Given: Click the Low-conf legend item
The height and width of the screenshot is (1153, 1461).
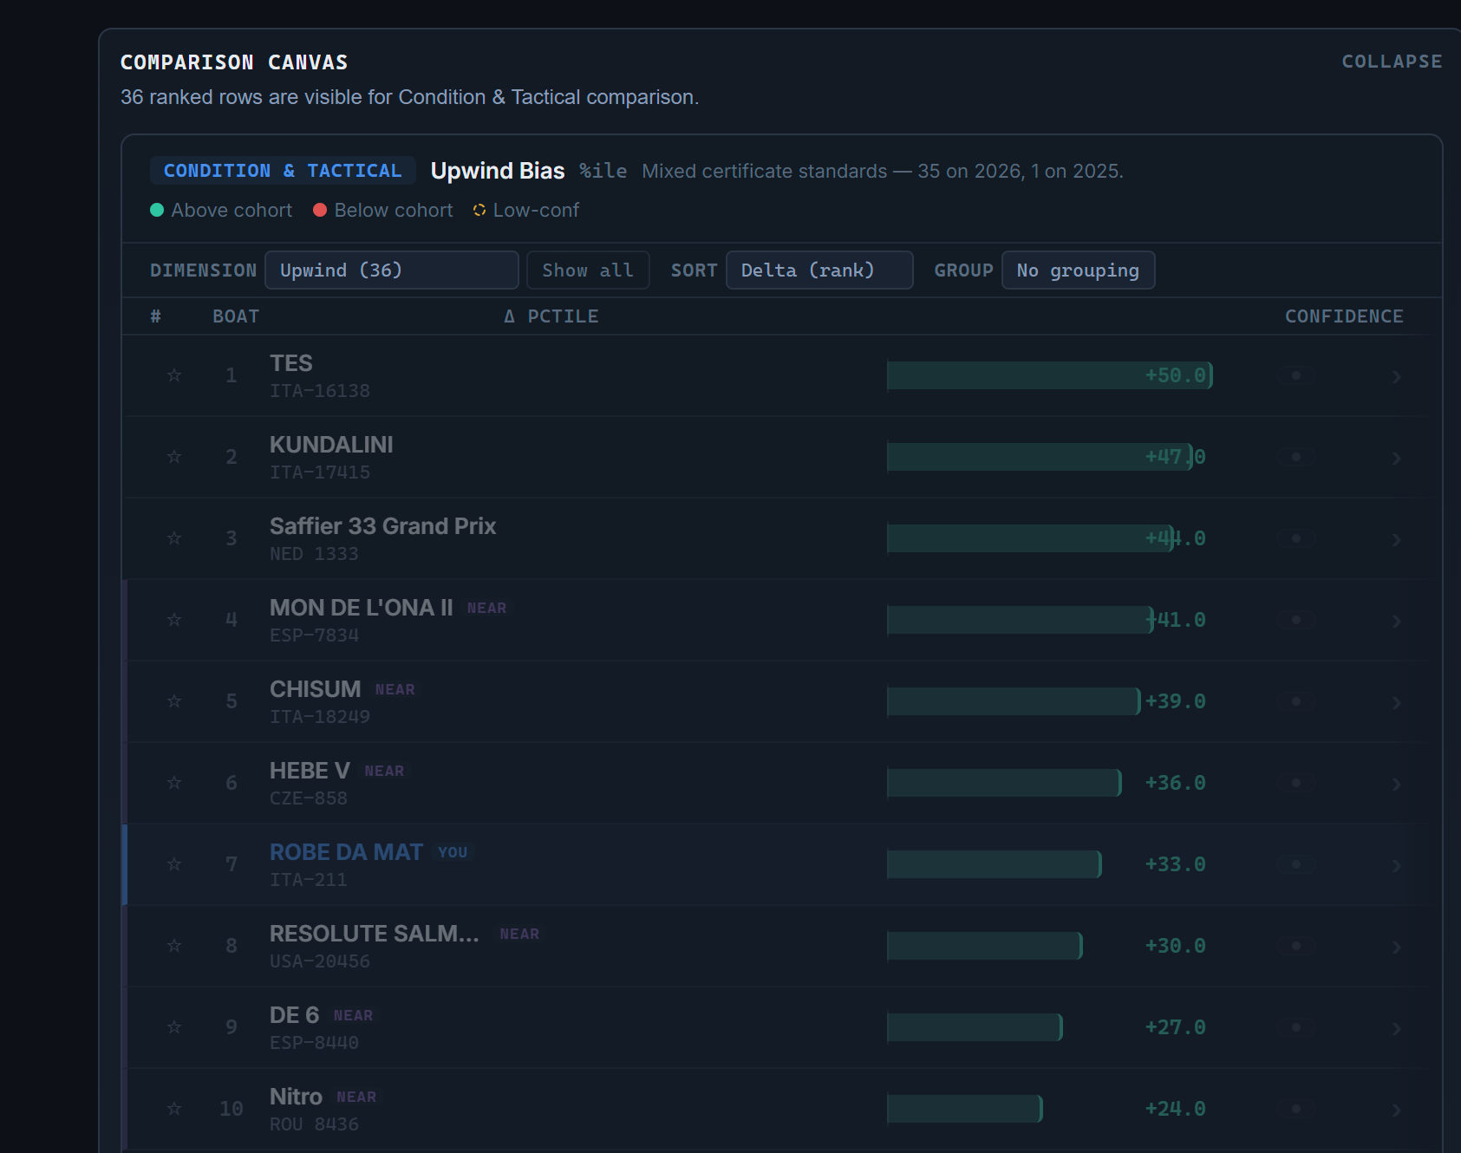Looking at the screenshot, I should click(x=526, y=210).
